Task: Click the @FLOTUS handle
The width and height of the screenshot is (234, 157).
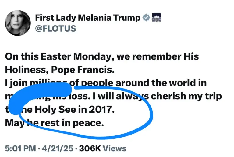Action: click(55, 29)
